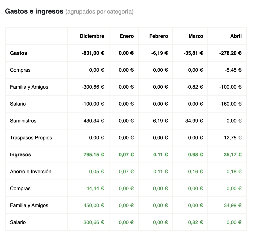Screen dimensions: 253x239
Task: Click the Abril column header
Action: point(236,36)
